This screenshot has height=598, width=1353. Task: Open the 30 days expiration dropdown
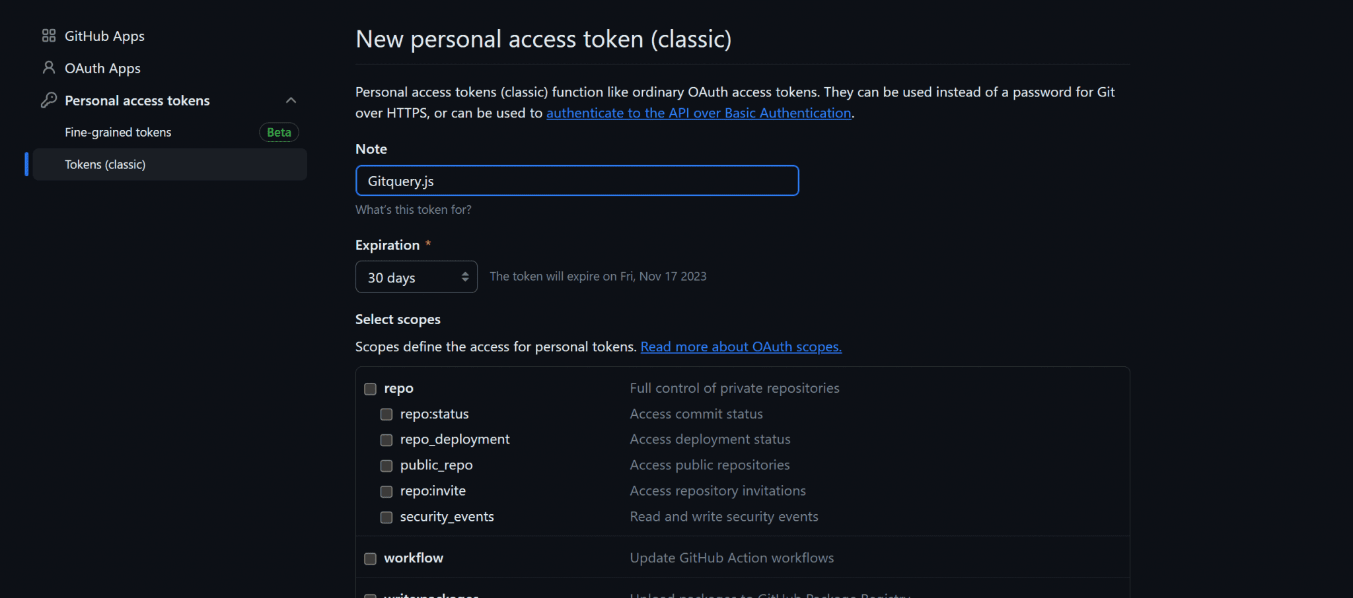click(x=416, y=277)
